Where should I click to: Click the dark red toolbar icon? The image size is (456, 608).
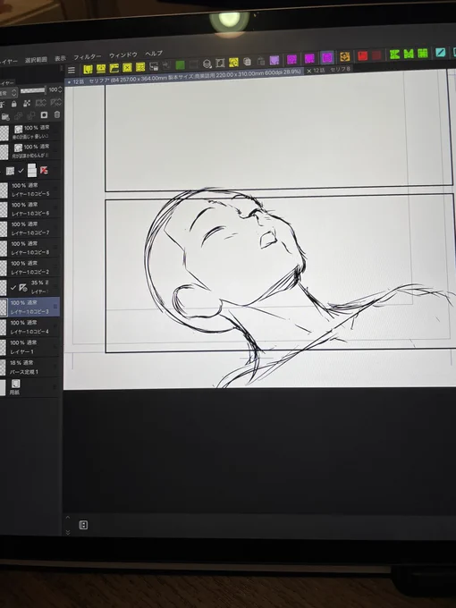[x=376, y=55]
